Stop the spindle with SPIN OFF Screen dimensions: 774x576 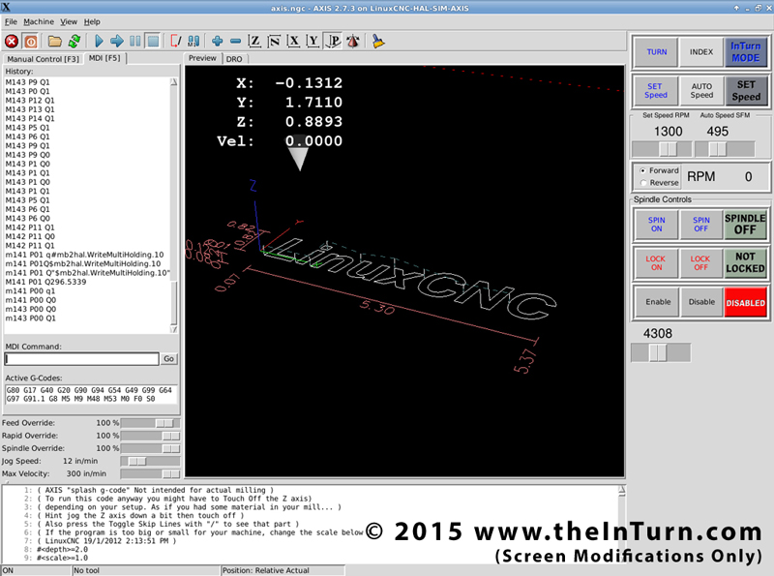[x=700, y=225]
